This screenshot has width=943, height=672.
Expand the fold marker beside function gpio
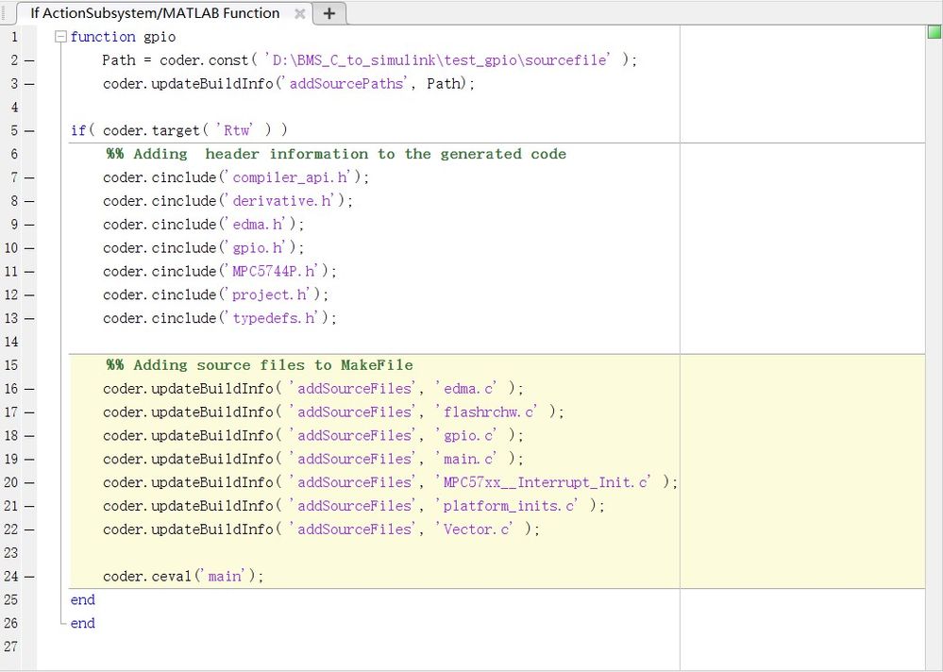59,36
